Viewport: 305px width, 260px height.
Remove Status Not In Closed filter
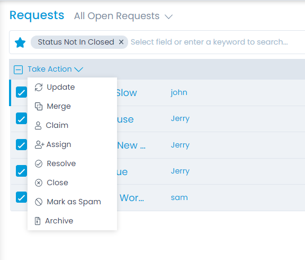click(121, 42)
